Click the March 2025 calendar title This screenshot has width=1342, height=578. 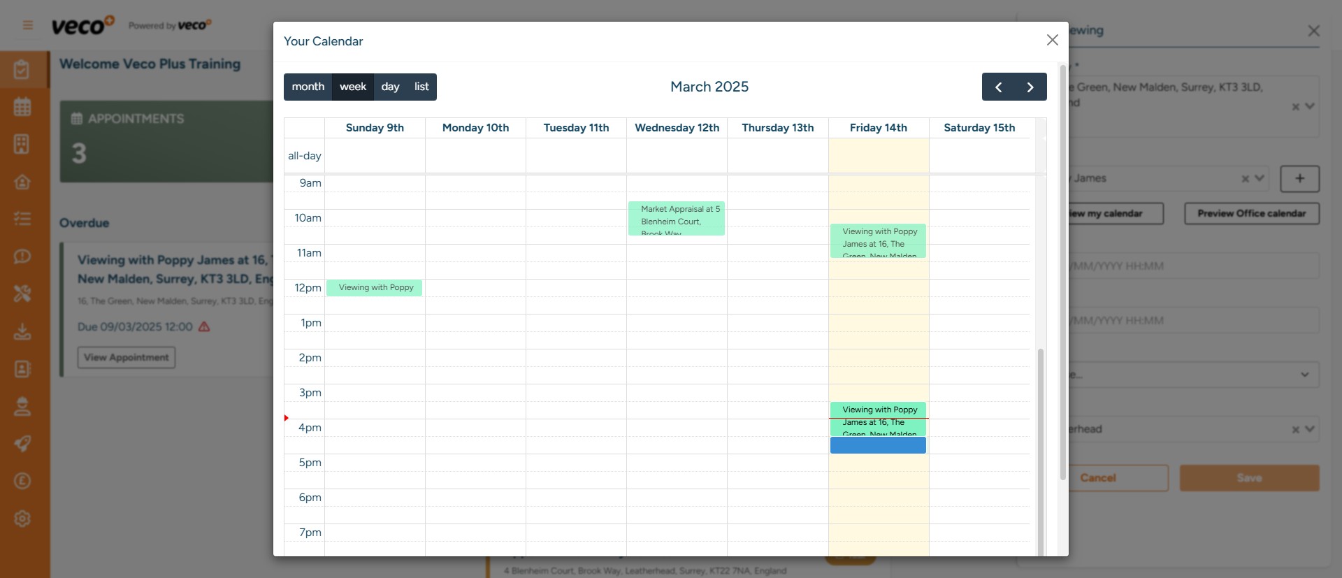tap(709, 87)
